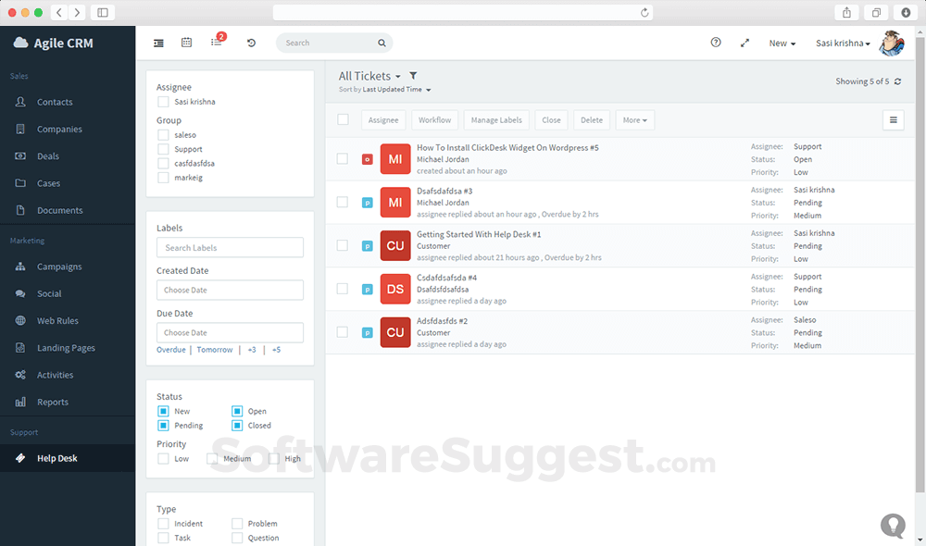Go to Contacts in the sidebar

tap(55, 102)
